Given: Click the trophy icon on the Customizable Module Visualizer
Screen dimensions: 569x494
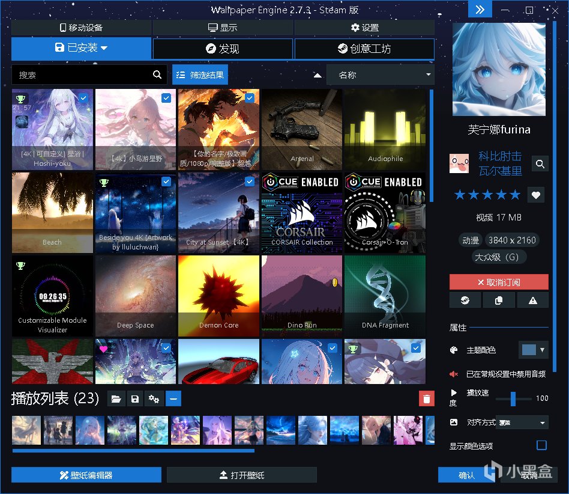Looking at the screenshot, I should coord(20,266).
